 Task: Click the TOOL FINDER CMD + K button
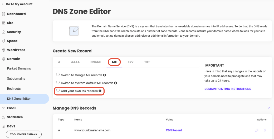[x=24, y=134]
